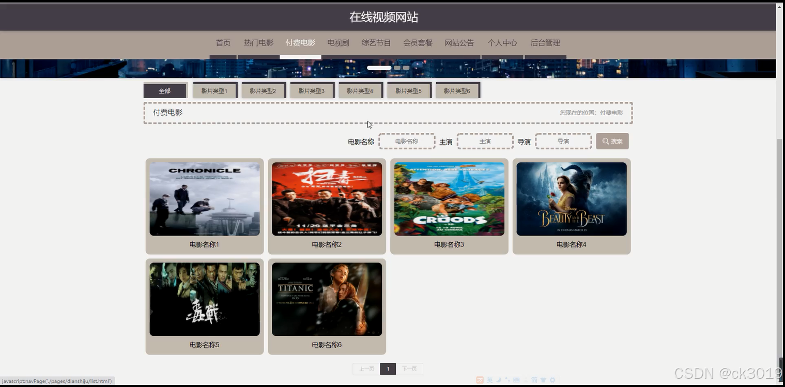Image resolution: width=785 pixels, height=387 pixels.
Task: Click the 下一页 pagination button
Action: click(409, 369)
